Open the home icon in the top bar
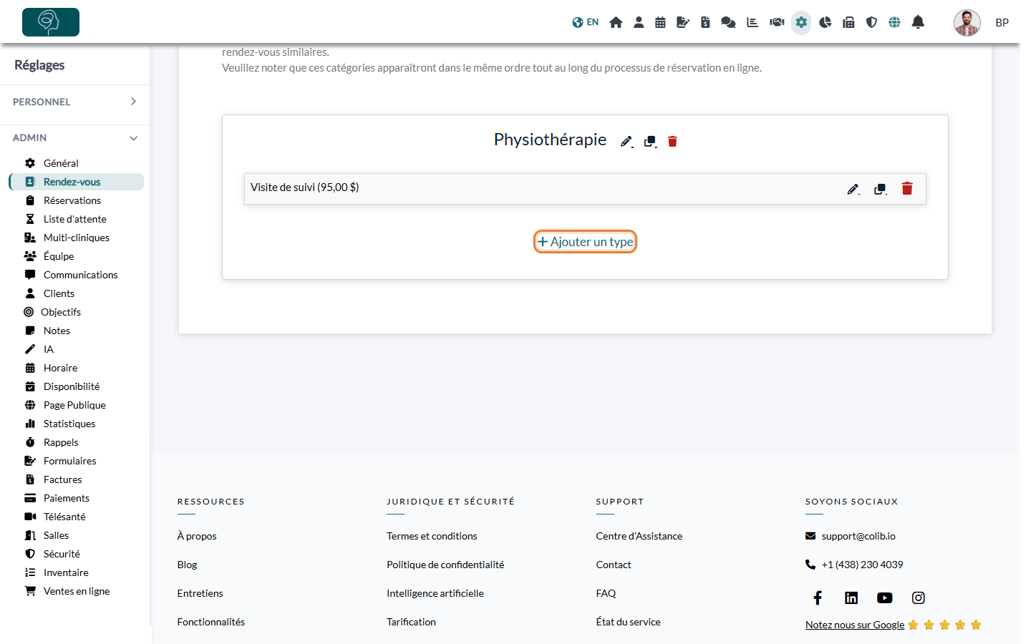The image size is (1031, 644). [616, 22]
